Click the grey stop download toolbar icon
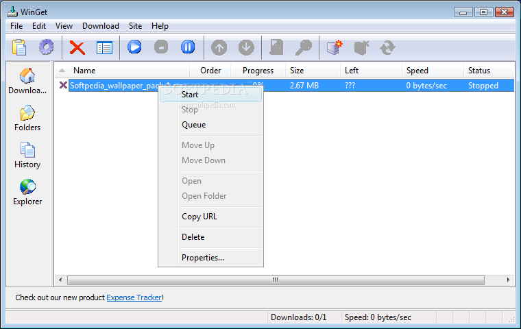Viewport: 521px width, 329px height. (161, 47)
